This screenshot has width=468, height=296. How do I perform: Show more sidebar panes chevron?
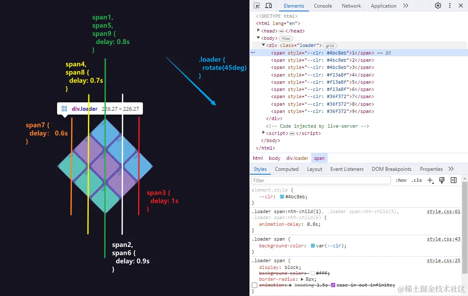point(451,169)
